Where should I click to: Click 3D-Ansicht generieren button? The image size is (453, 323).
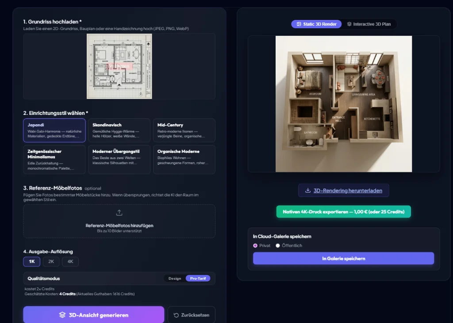pos(94,315)
